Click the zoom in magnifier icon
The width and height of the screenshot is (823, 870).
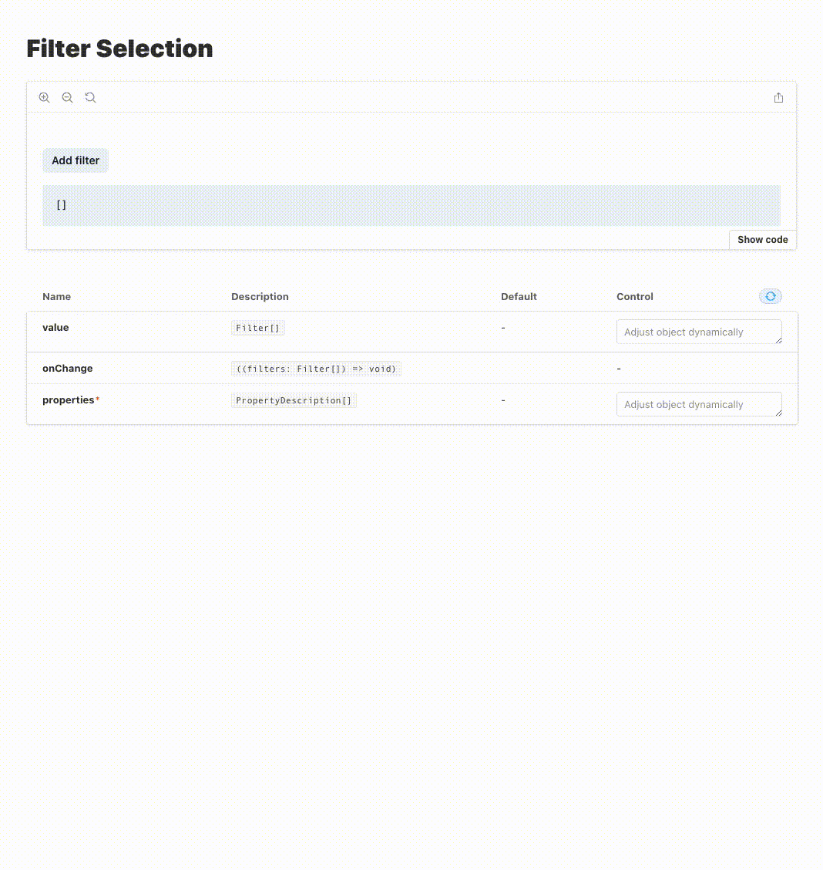[x=45, y=98]
